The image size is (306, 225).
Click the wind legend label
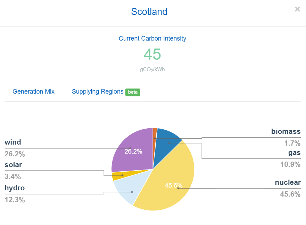[x=13, y=142]
